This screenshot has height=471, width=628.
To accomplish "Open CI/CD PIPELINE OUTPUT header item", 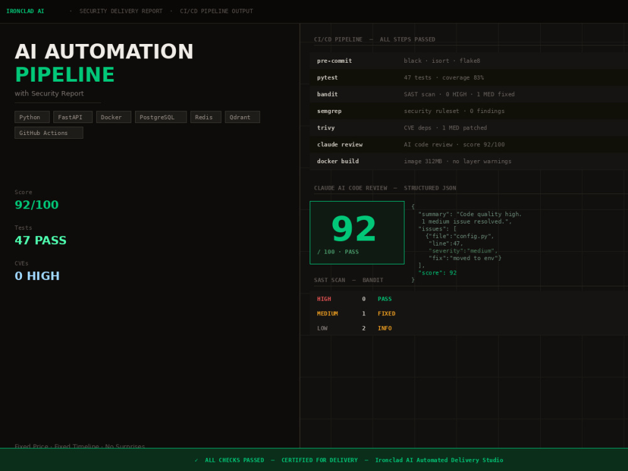I will (x=216, y=11).
